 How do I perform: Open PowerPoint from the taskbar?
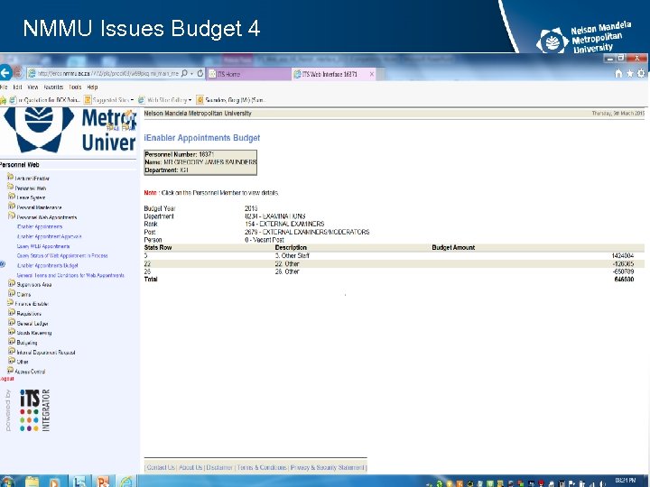[x=103, y=482]
